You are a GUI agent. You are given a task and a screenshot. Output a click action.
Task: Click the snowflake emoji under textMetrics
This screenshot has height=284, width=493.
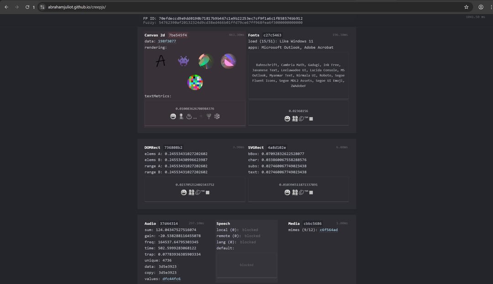tap(217, 116)
